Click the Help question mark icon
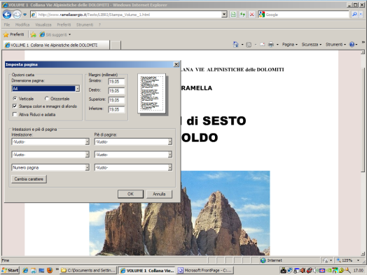The image size is (367, 275). (352, 44)
